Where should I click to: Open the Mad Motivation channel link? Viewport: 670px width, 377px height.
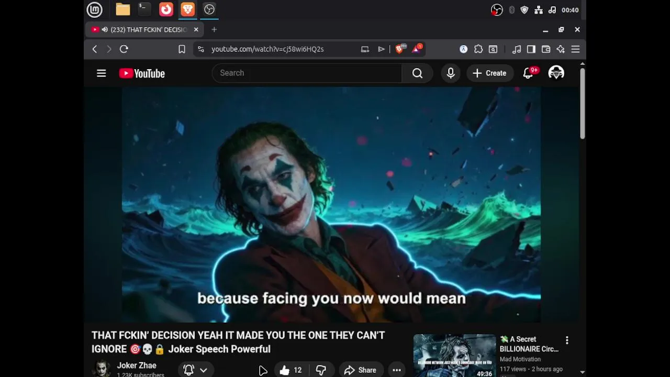coord(520,359)
